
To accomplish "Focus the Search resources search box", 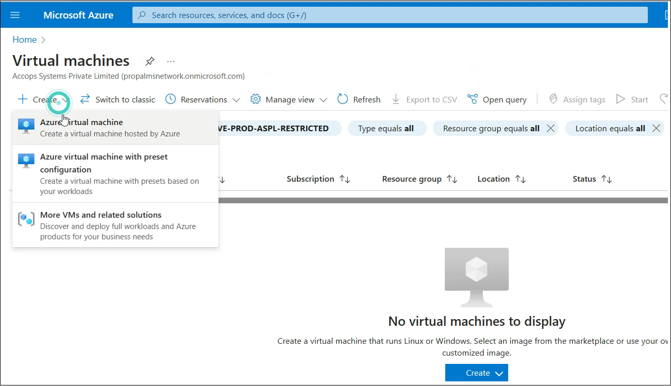I will click(390, 15).
